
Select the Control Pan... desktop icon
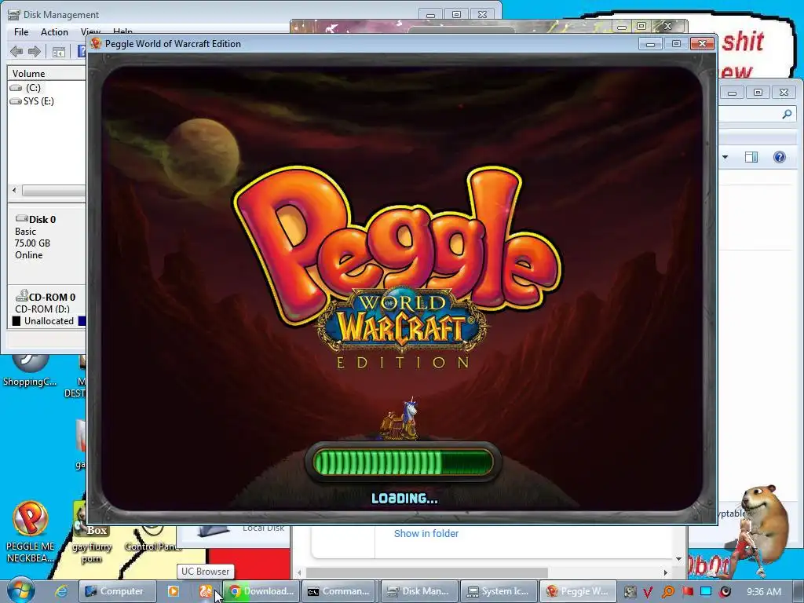152,537
